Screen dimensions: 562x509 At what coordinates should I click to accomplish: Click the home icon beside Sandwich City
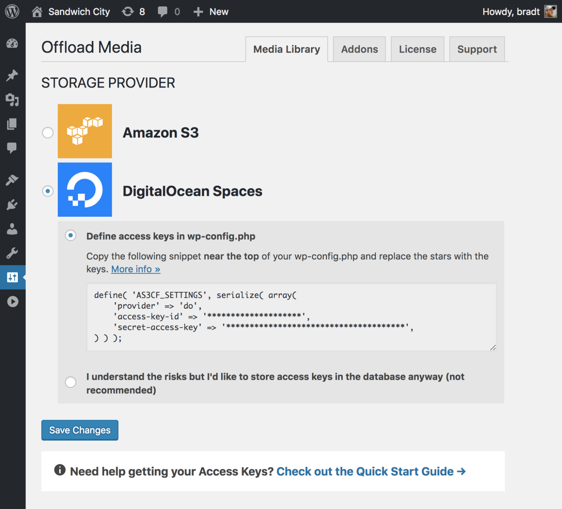[x=37, y=12]
